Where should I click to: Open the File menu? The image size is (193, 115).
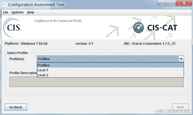5,12
